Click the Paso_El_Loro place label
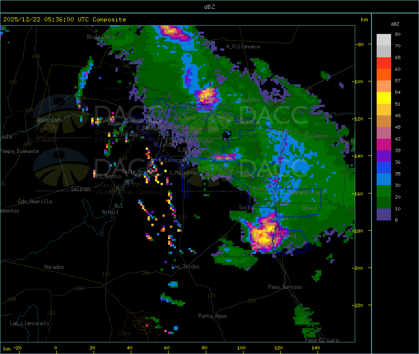The image size is (419, 354). tap(322, 340)
